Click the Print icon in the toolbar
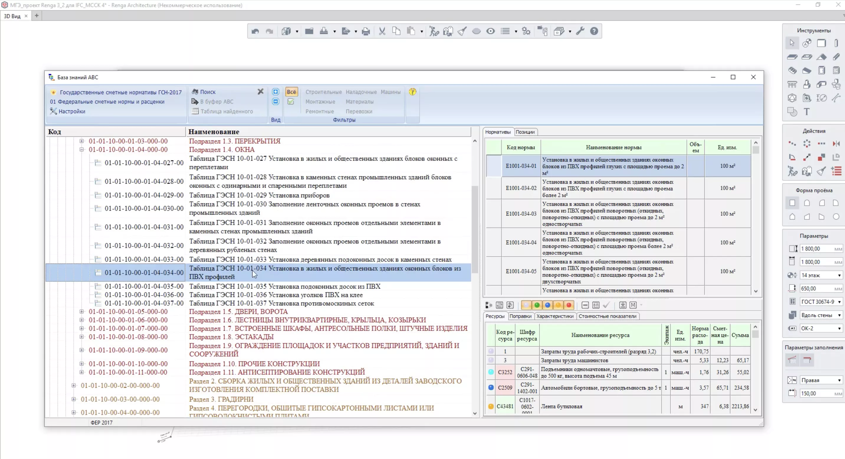845x459 pixels. point(366,31)
